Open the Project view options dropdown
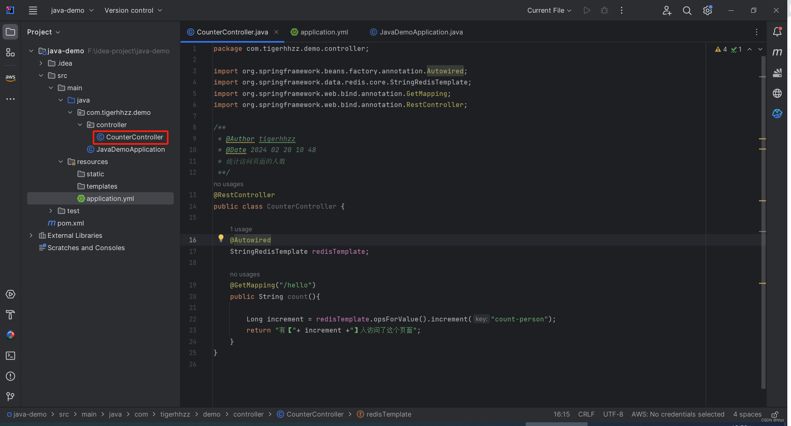The height and width of the screenshot is (426, 791). [58, 32]
